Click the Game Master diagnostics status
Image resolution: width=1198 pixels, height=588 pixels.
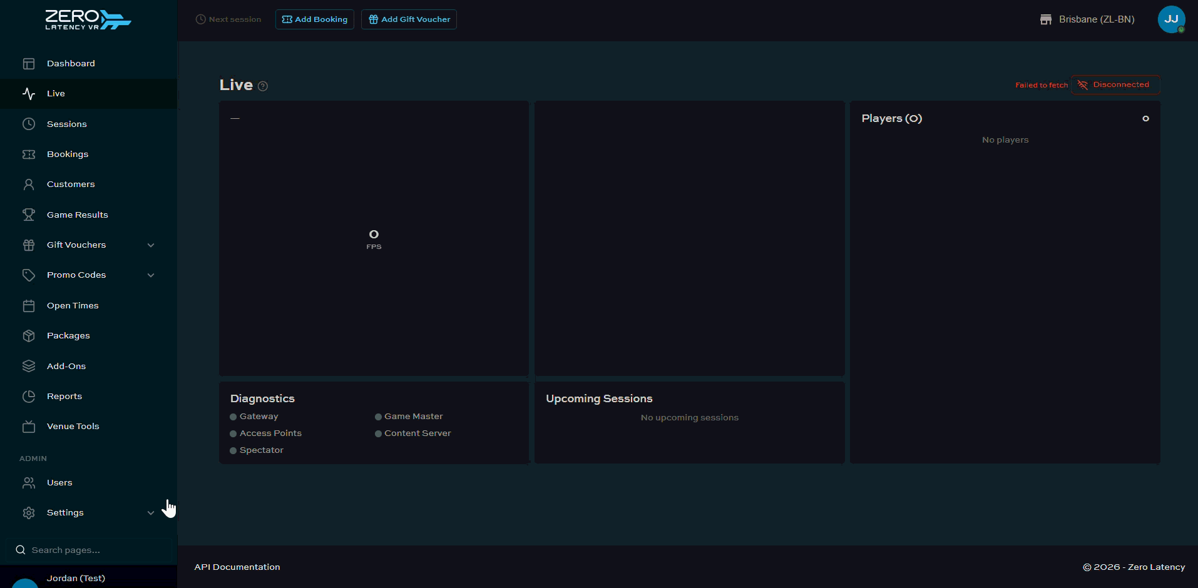point(409,417)
